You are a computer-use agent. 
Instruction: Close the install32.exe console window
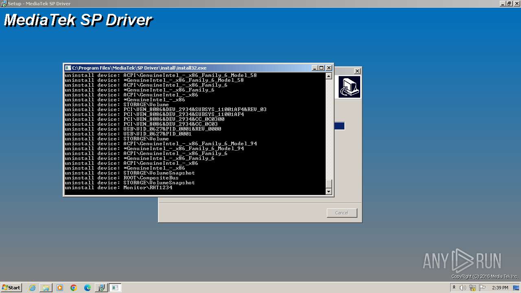coord(329,68)
